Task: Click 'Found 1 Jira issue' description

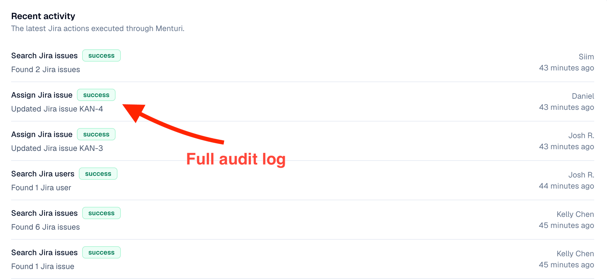Action: (x=43, y=266)
